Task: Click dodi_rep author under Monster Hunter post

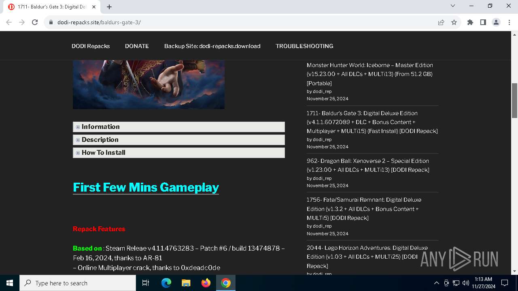Action: click(x=322, y=91)
